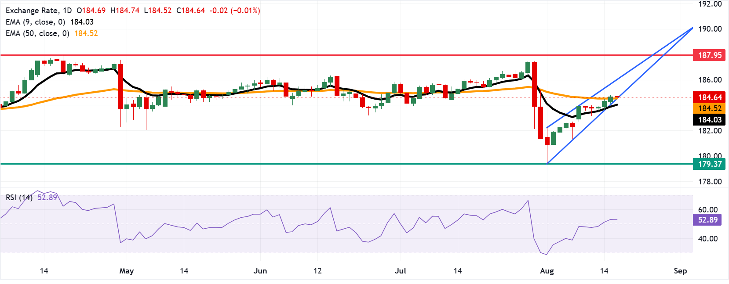
Task: Click the change value -0.02 (-0.01%)
Action: [x=235, y=11]
